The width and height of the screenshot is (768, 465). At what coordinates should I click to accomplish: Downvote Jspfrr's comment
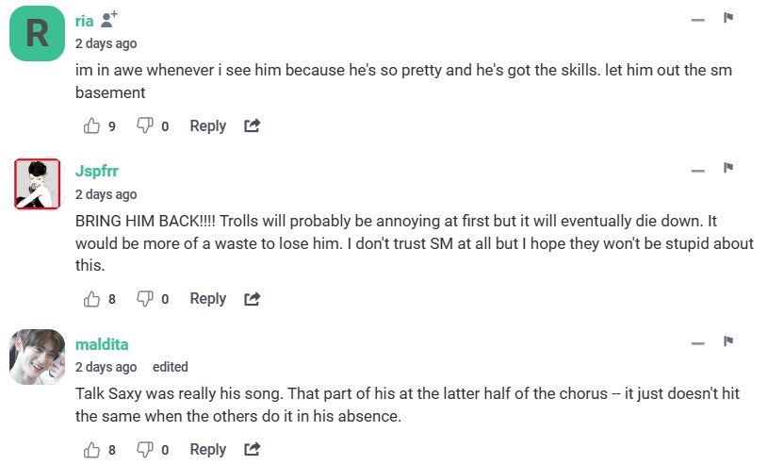145,299
